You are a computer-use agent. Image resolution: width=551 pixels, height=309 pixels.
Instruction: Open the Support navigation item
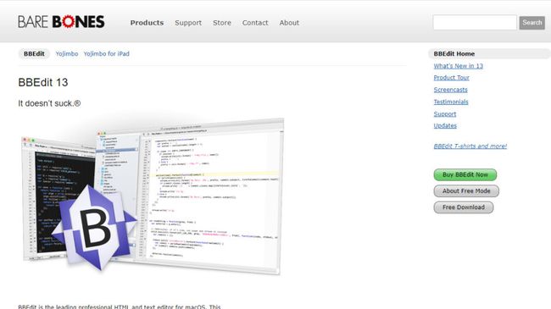tap(188, 23)
